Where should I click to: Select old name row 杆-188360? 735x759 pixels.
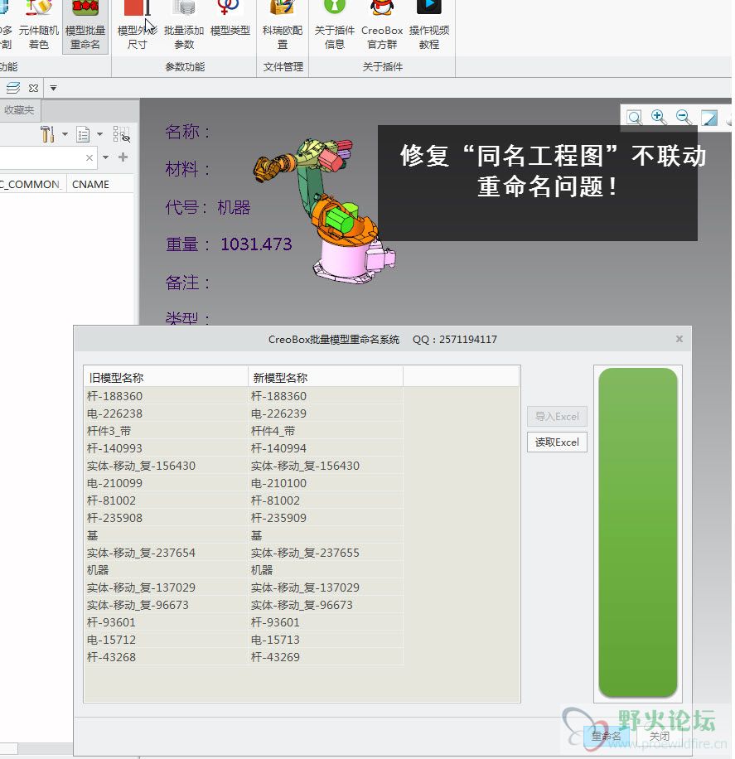166,396
